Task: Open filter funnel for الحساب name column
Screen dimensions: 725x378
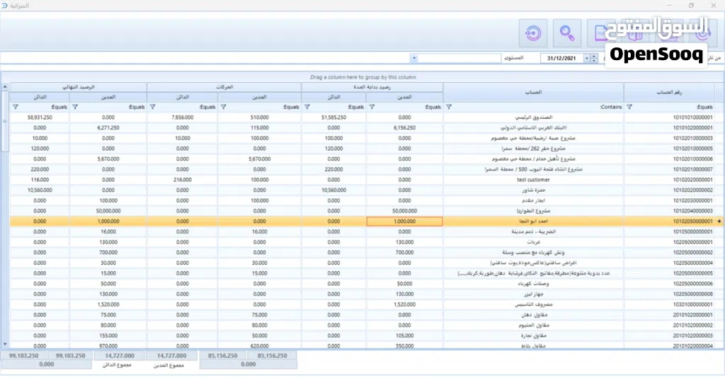Action: tap(448, 107)
